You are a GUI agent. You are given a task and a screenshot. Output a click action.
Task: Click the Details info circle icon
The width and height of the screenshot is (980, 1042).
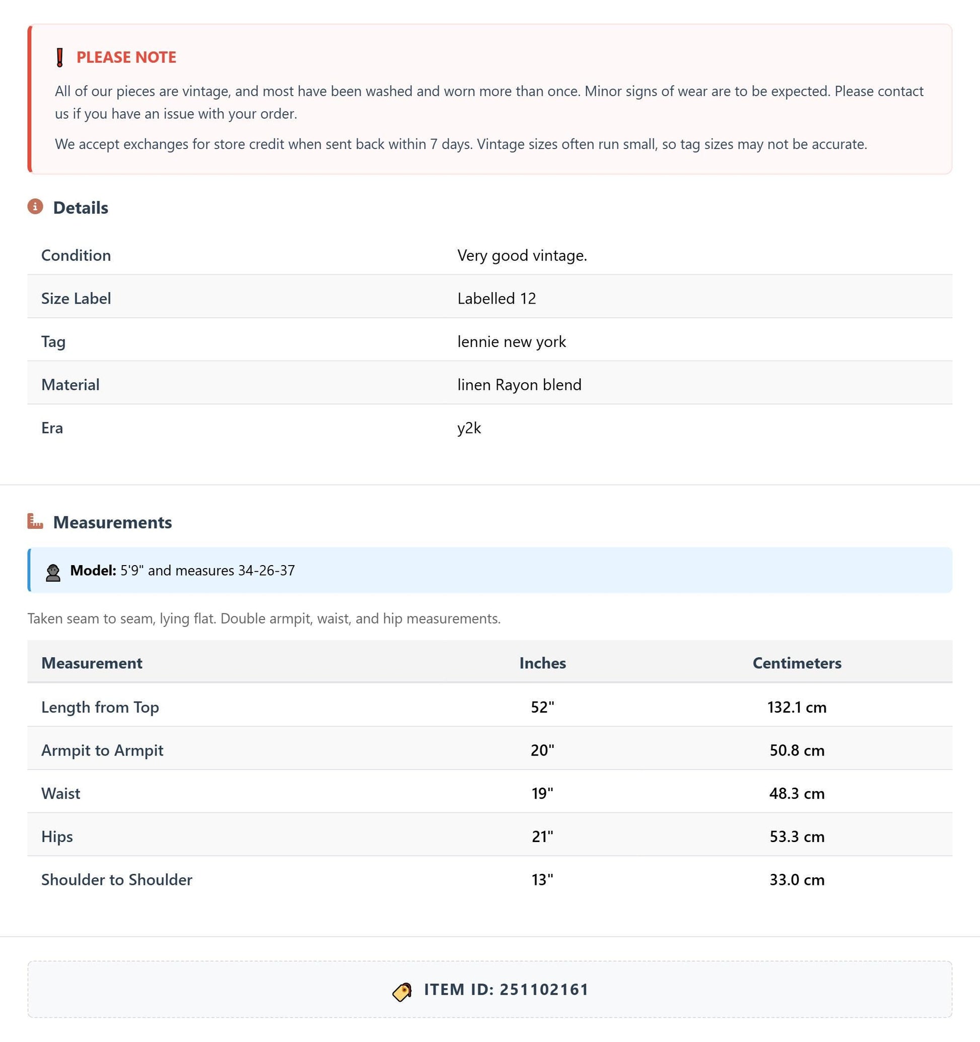click(35, 206)
